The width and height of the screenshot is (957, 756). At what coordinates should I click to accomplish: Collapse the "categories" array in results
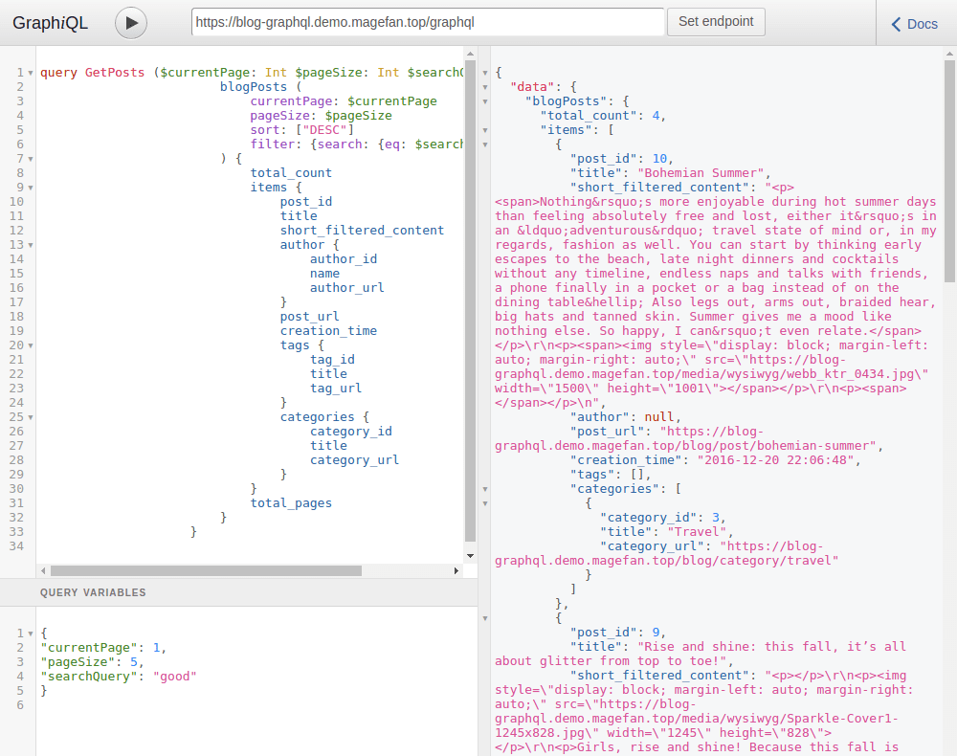click(485, 489)
